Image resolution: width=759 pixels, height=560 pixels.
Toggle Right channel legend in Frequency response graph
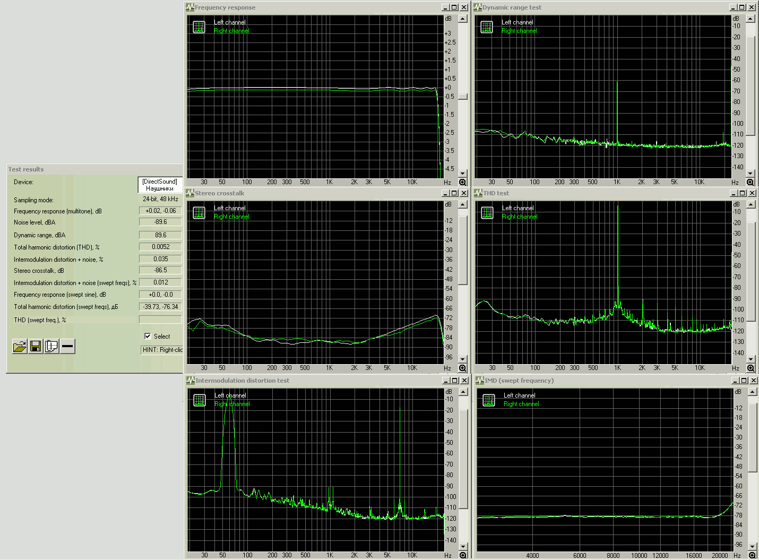[x=231, y=31]
